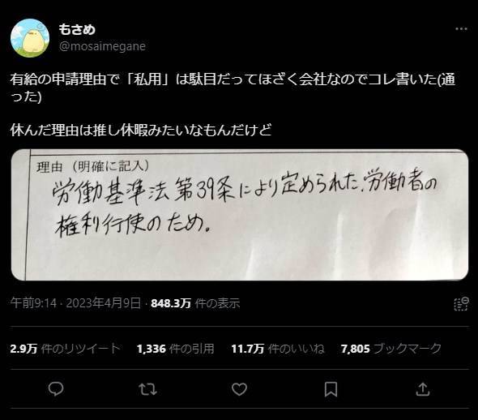This screenshot has height=420, width=478.
Task: Select the tweet text about 有給の申請理由
Action: (233, 88)
